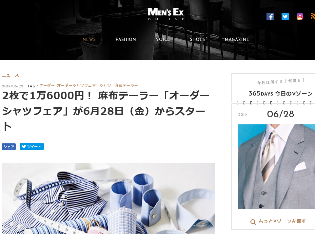This screenshot has height=234, width=315.
Task: Click the シャツ tag link
Action: [x=105, y=85]
